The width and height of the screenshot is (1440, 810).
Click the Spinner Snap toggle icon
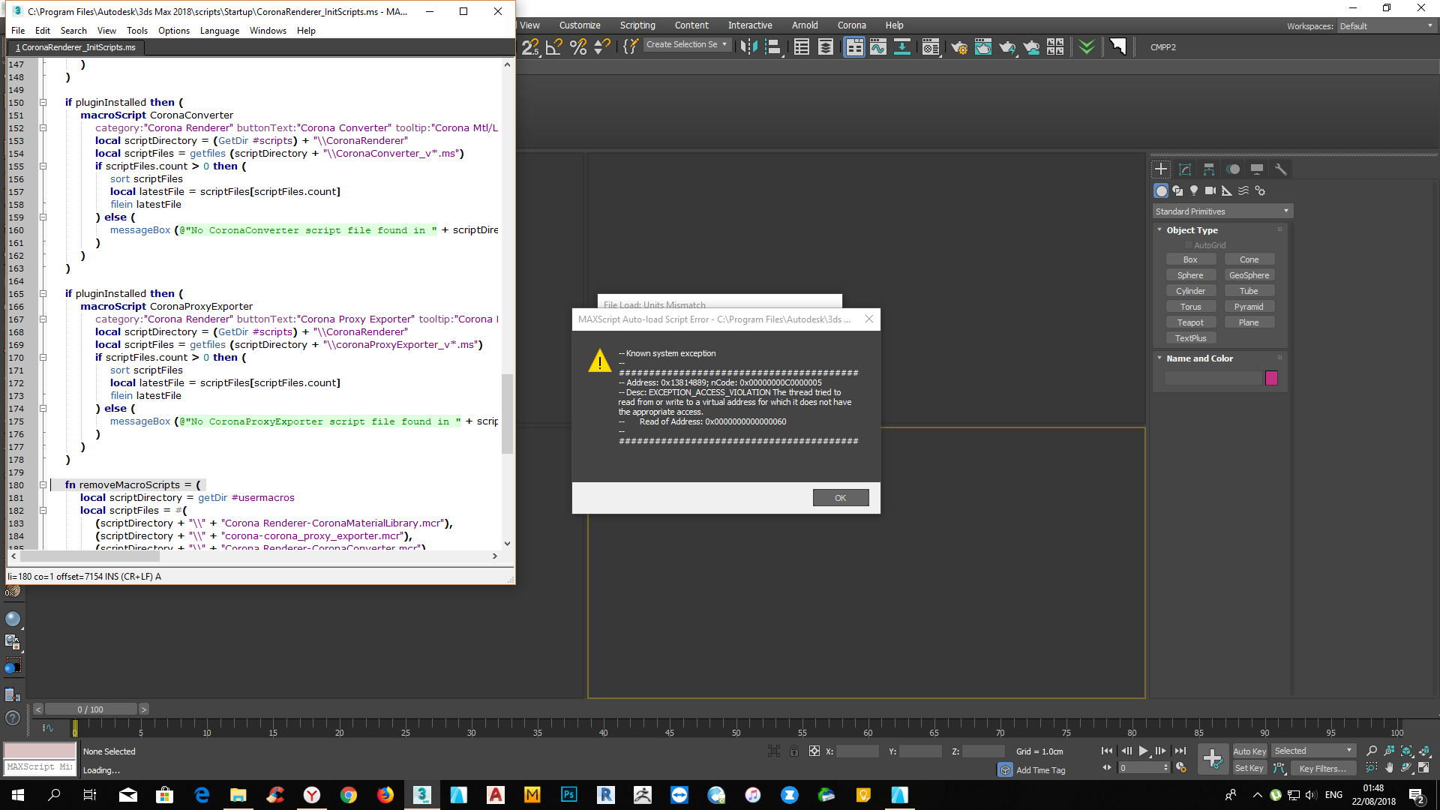(x=602, y=47)
